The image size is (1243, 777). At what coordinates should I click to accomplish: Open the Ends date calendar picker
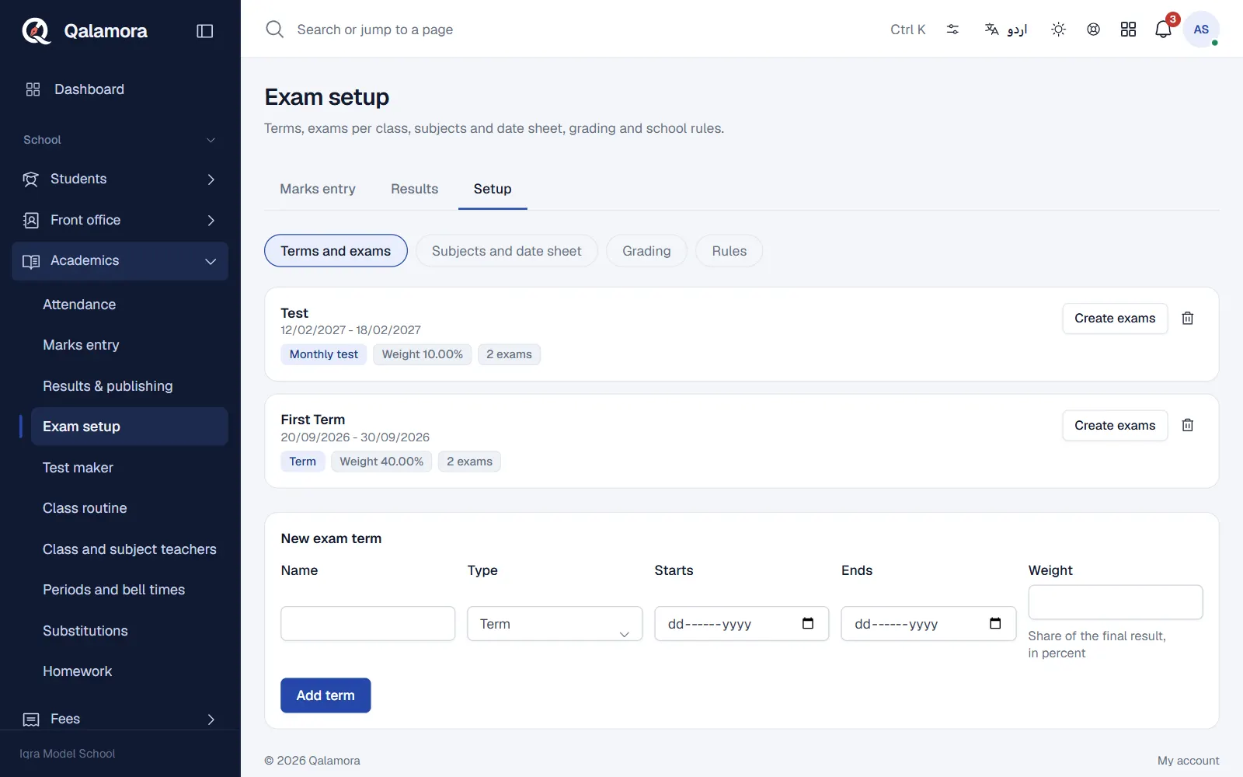[995, 623]
